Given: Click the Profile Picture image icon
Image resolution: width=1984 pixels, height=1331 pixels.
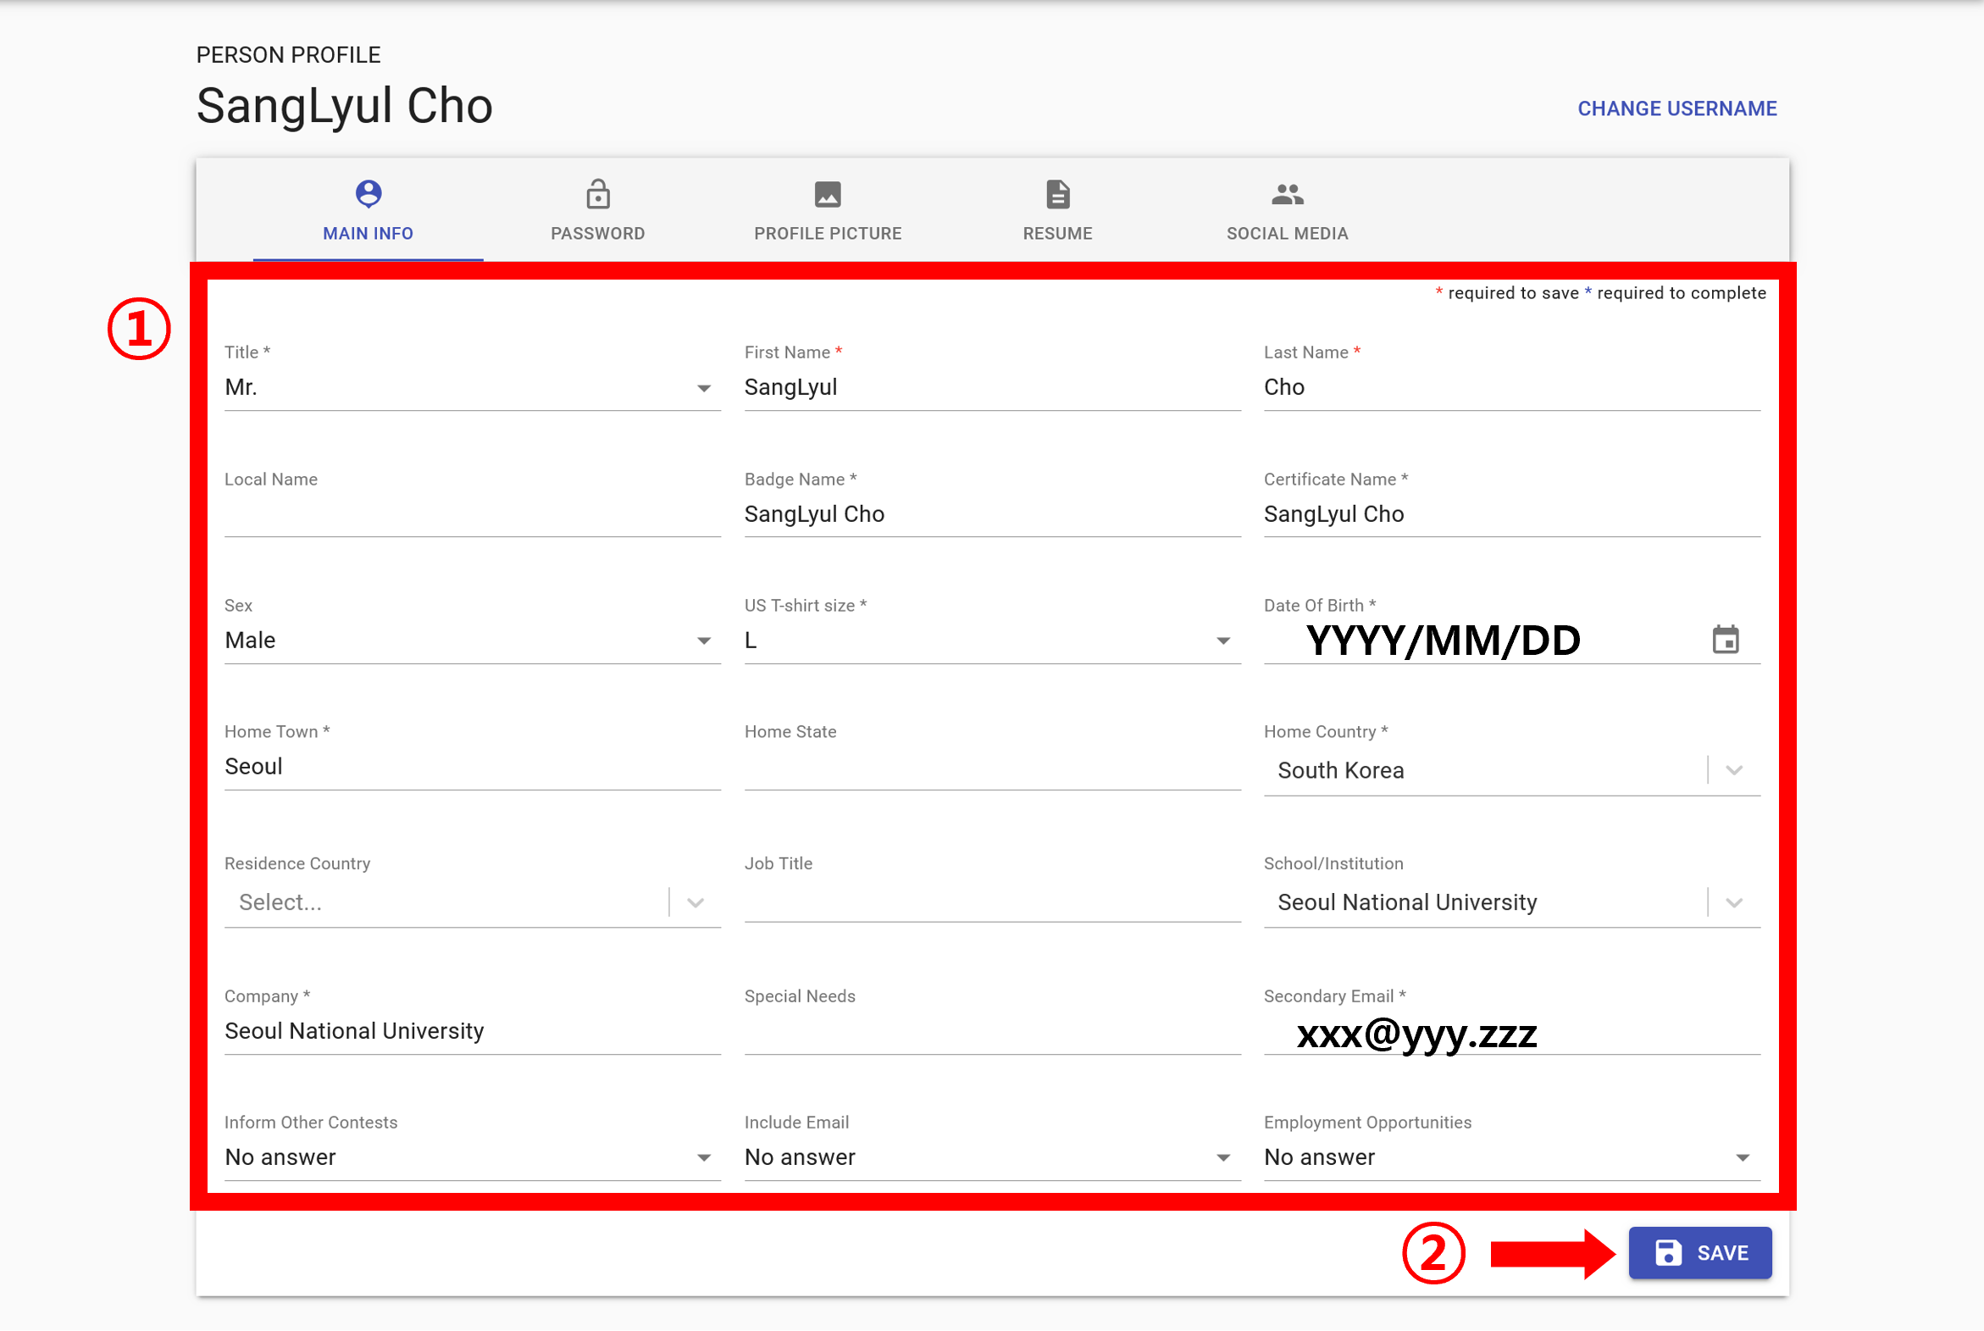Looking at the screenshot, I should [828, 194].
